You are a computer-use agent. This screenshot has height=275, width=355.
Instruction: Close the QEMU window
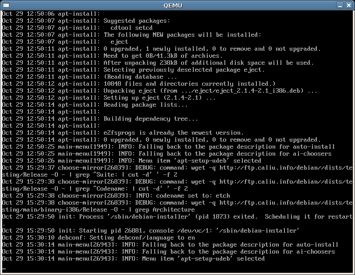pyautogui.click(x=349, y=5)
